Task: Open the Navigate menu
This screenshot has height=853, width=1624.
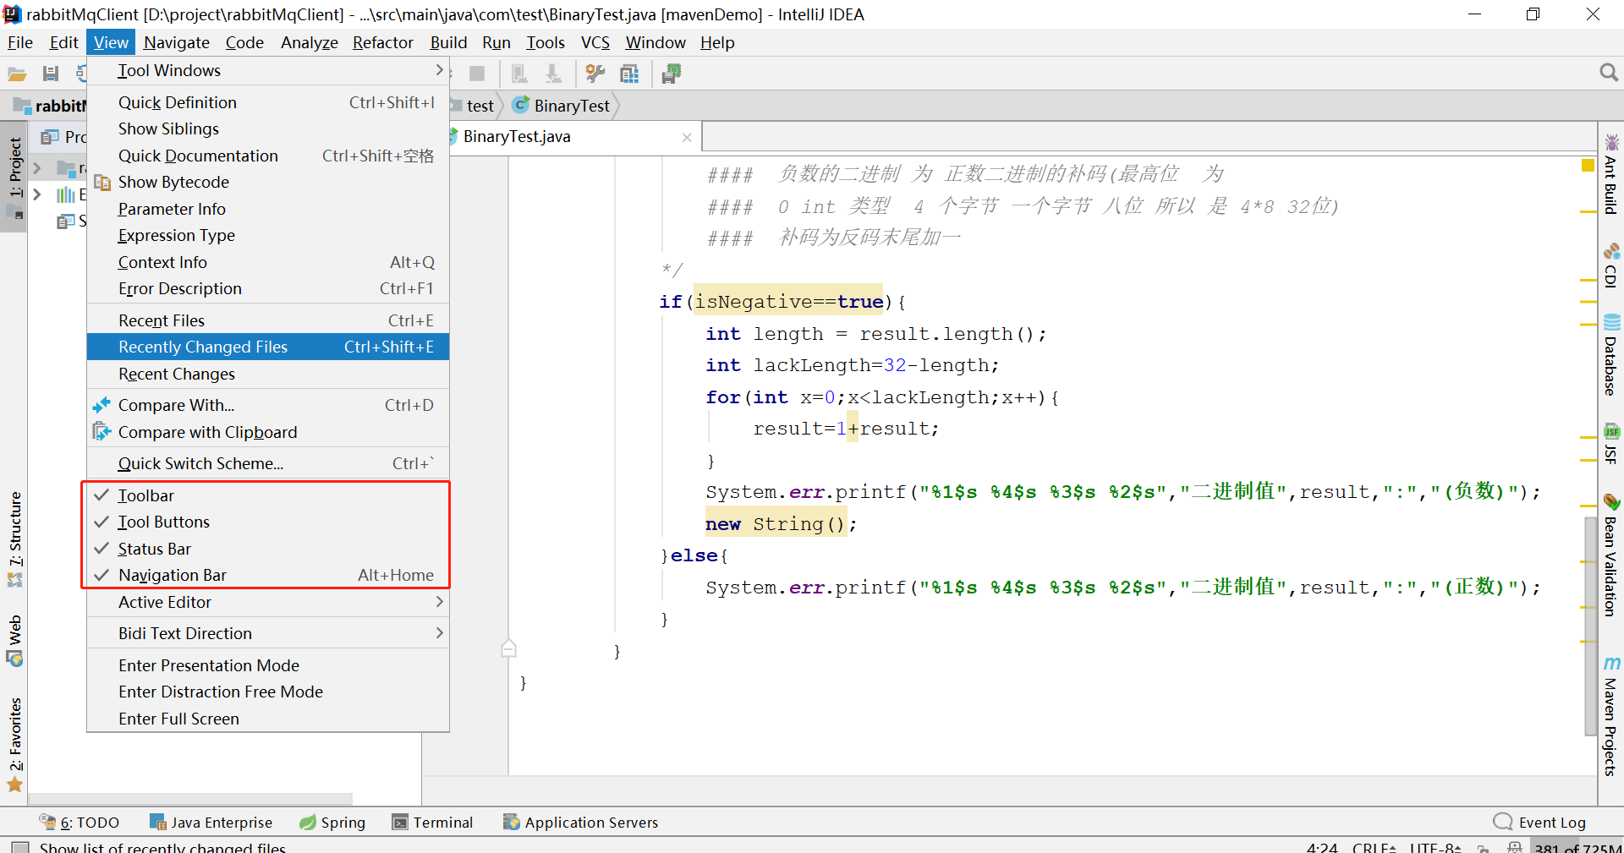Action: [177, 42]
